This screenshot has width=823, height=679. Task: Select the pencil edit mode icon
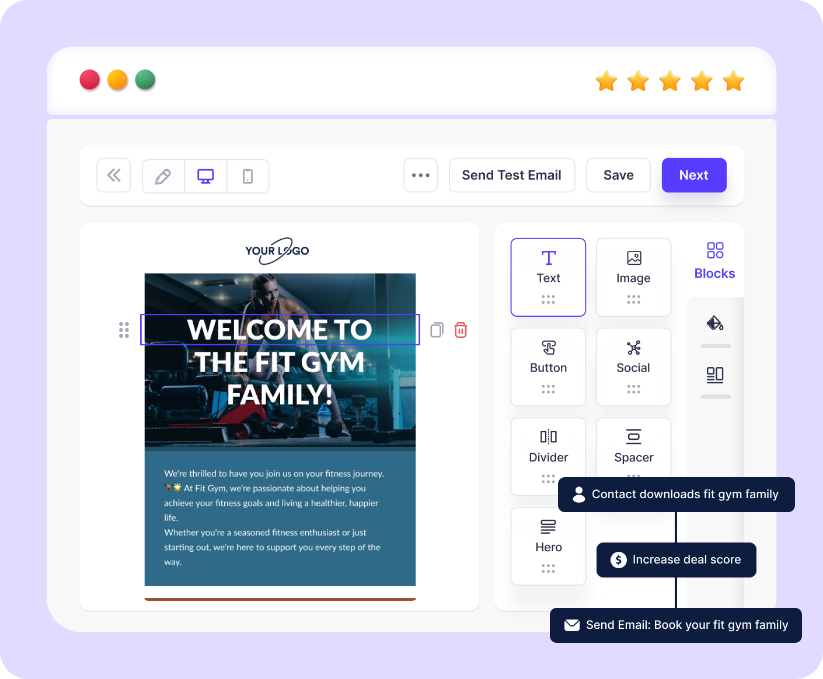coord(163,176)
